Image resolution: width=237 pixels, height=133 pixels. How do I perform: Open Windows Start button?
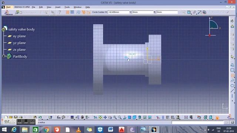pos(4,130)
